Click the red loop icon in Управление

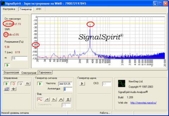[13, 84]
